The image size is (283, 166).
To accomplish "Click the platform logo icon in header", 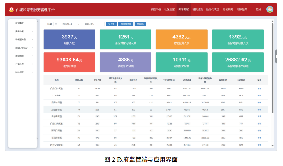I will coord(11,9).
